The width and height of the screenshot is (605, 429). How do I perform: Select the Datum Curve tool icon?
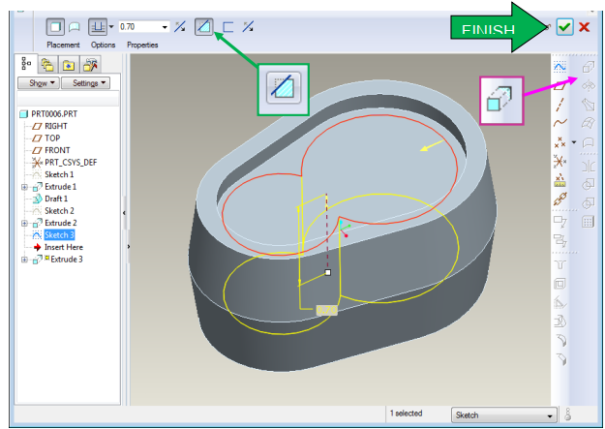[560, 123]
